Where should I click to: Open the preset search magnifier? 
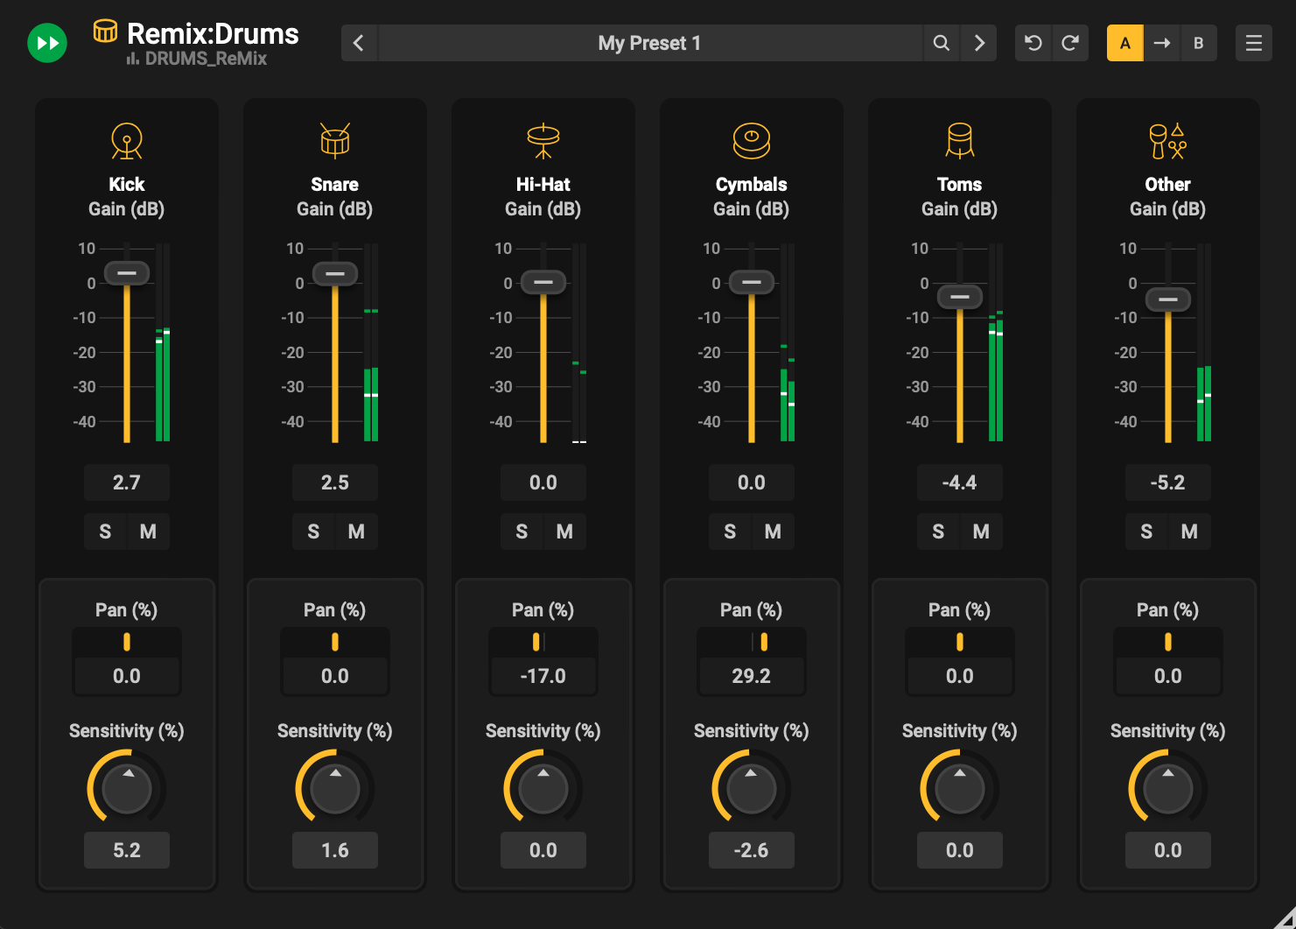click(942, 42)
